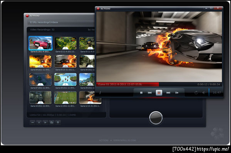Open the 'by name' sort dropdown

click(91, 30)
